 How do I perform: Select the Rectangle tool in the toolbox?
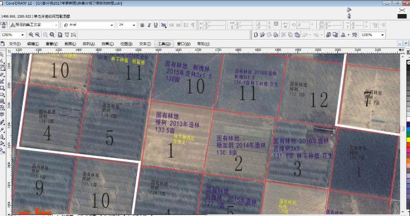click(2, 88)
